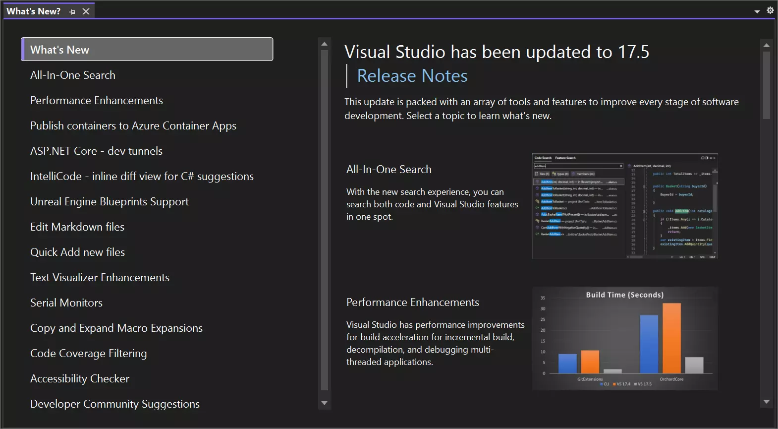This screenshot has height=429, width=778.
Task: Open Publish containers to Azure Container Apps
Action: (x=133, y=125)
